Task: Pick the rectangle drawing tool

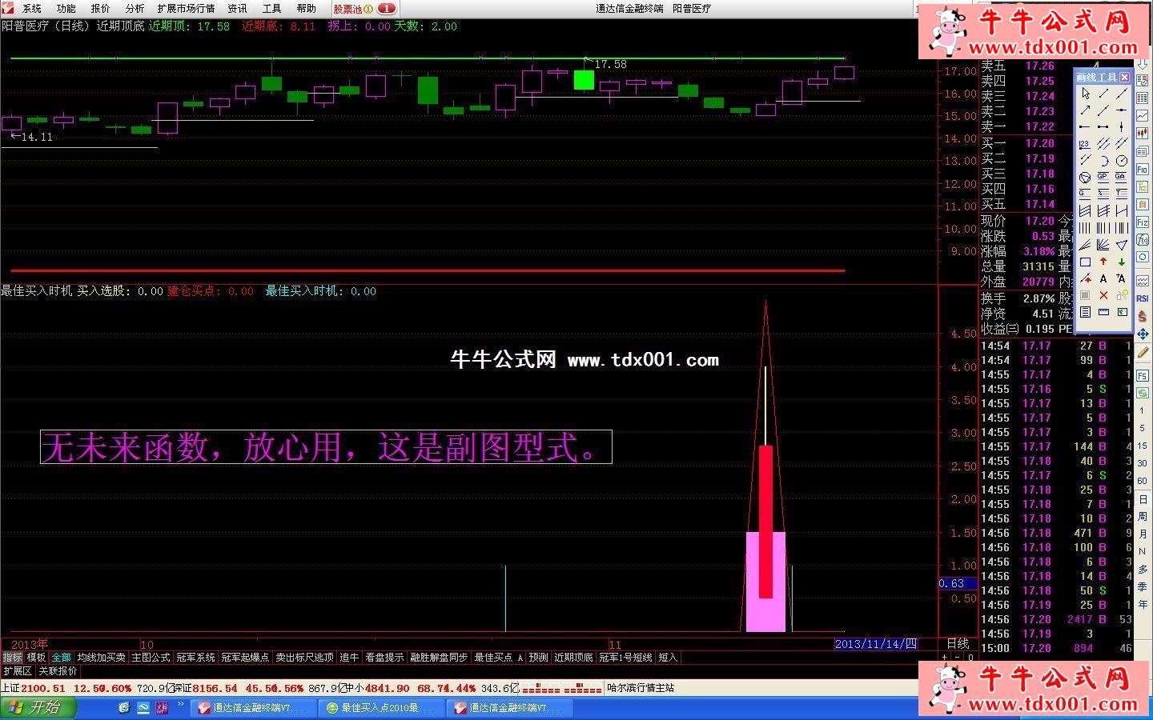Action: pyautogui.click(x=1085, y=262)
